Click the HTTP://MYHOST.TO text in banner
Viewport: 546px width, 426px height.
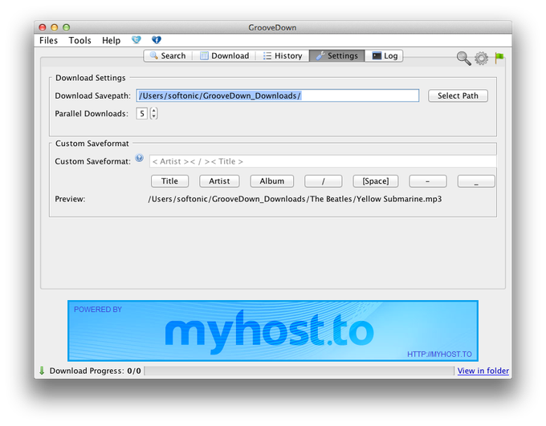click(439, 355)
